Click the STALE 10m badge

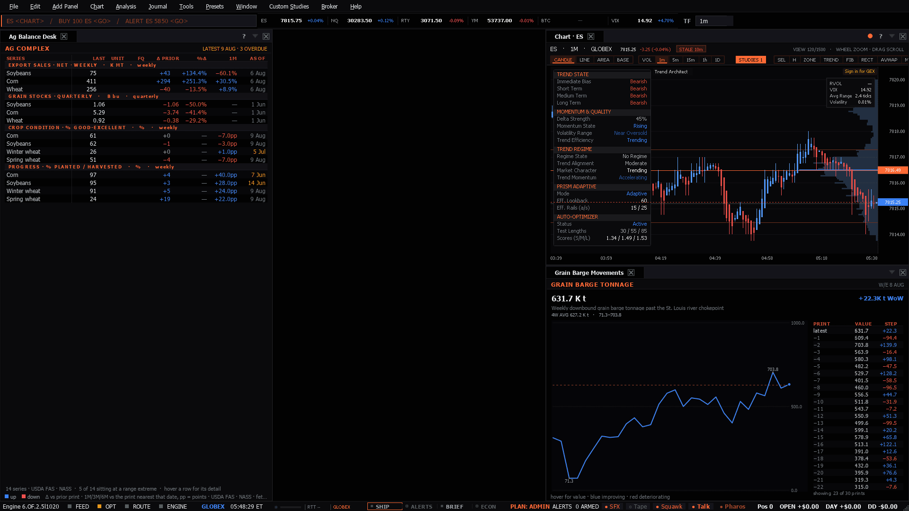[x=691, y=49]
